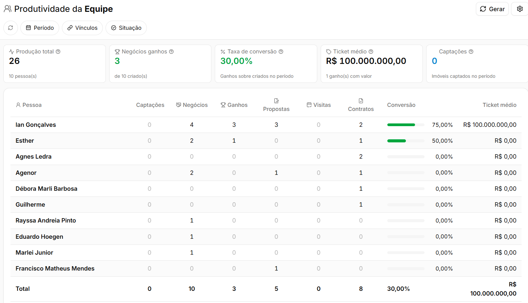Screen dimensions: 528x303
Task: Click the Gerar button
Action: pyautogui.click(x=492, y=9)
